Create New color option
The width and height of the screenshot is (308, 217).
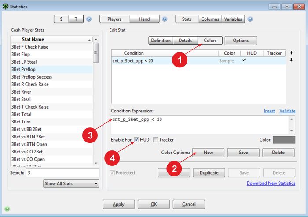(208, 153)
